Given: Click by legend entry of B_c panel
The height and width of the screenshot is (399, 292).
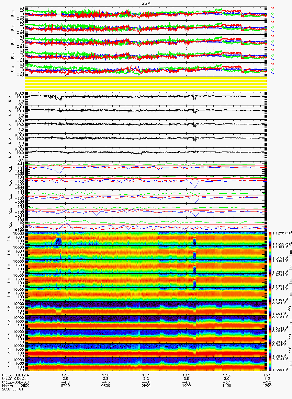Looking at the screenshot, I should 272,40.
